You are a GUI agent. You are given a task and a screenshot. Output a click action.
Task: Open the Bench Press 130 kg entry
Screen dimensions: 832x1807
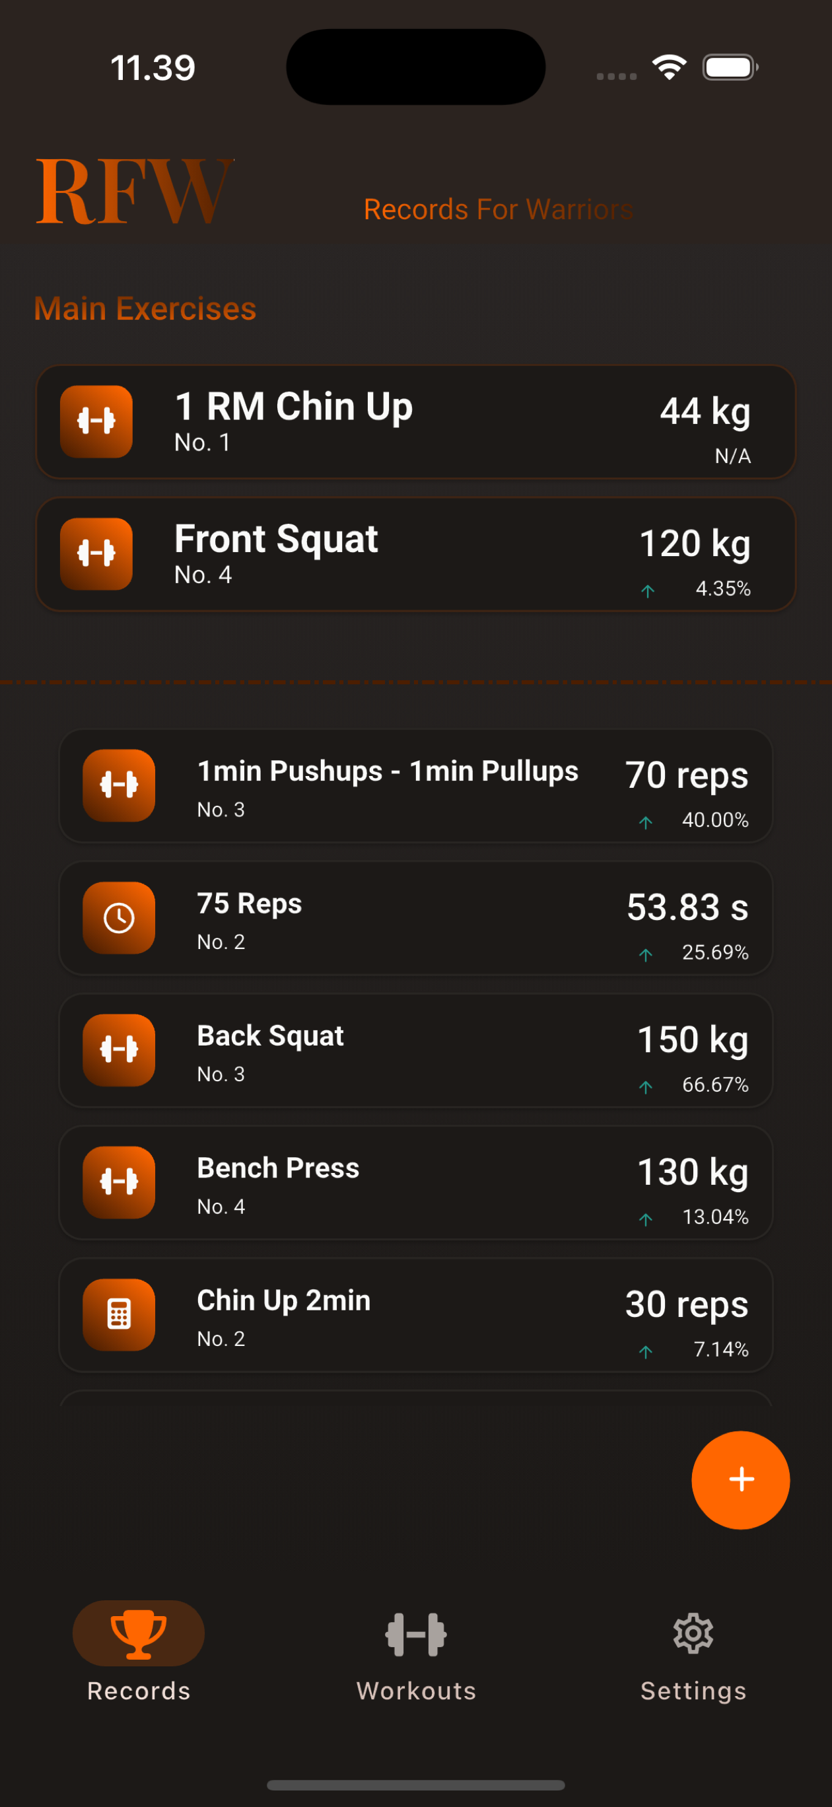tap(416, 1182)
